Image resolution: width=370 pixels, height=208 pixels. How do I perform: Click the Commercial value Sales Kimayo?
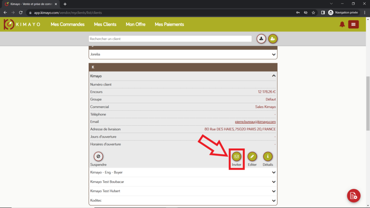coord(265,107)
